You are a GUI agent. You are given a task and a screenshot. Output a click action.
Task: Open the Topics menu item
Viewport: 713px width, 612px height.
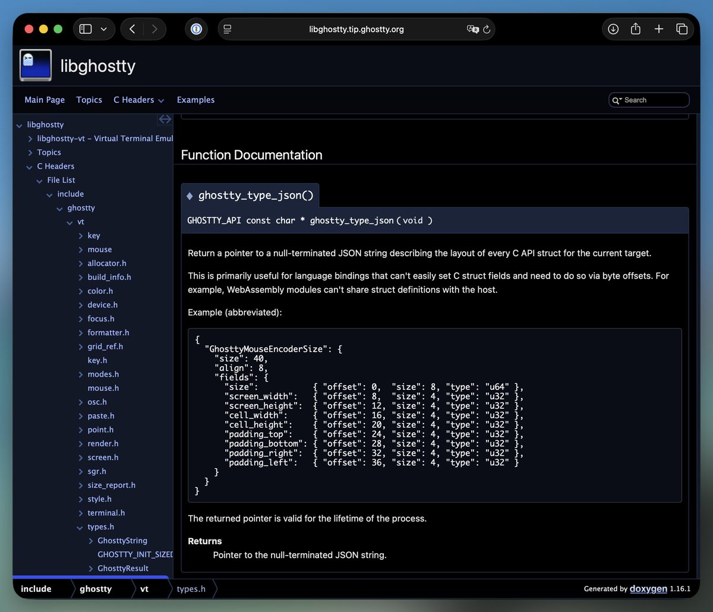pos(89,100)
